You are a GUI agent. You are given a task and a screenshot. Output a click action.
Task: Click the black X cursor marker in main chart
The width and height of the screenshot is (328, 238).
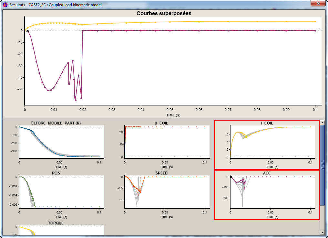27,31
